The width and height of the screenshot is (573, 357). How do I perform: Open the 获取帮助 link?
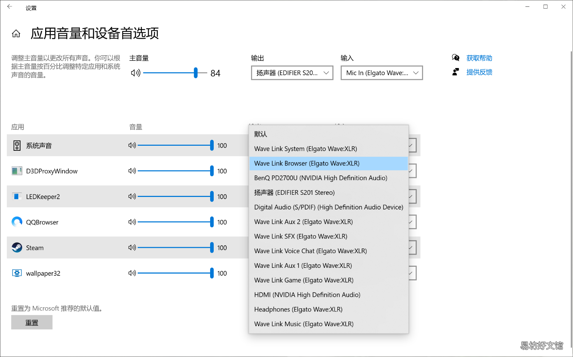point(479,58)
